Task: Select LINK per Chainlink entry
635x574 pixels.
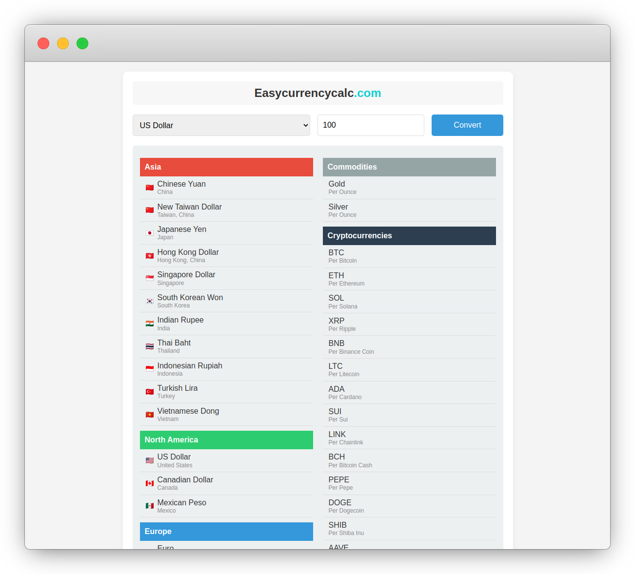Action: [409, 438]
